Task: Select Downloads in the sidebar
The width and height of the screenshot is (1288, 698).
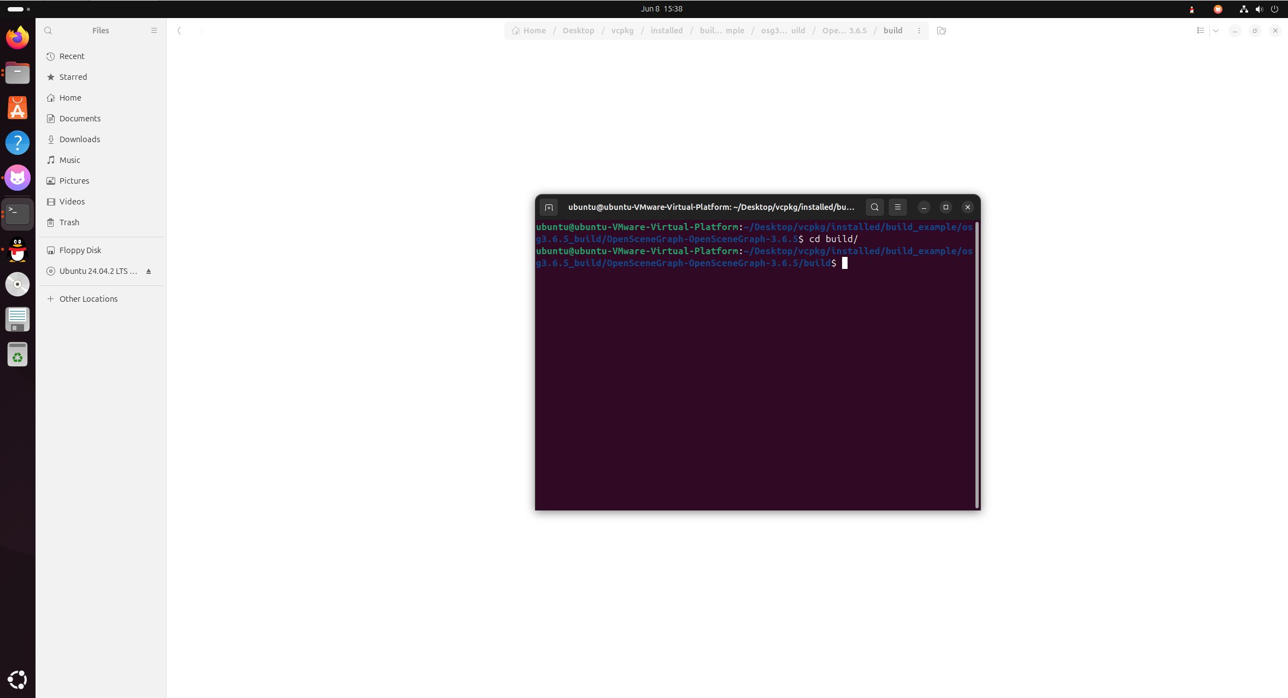Action: point(80,139)
